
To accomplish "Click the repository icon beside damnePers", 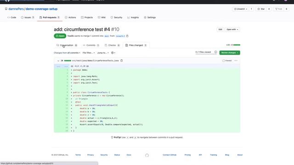I will 6,9.
